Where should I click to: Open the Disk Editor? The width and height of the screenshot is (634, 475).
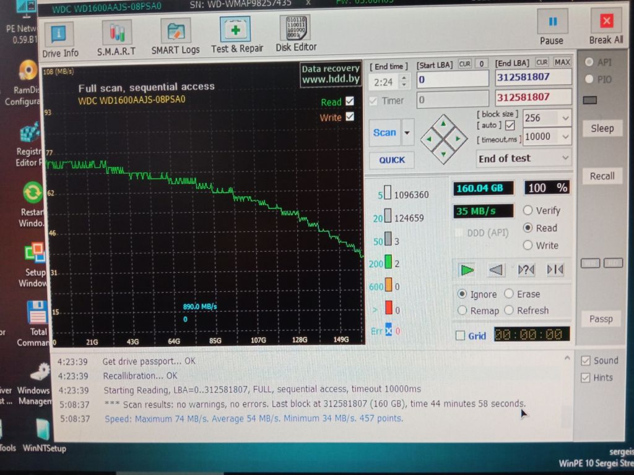297,34
